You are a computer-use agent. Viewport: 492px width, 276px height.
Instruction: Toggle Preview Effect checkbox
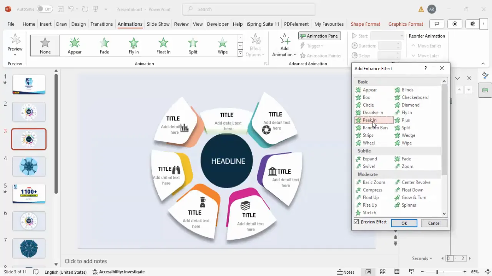[356, 222]
